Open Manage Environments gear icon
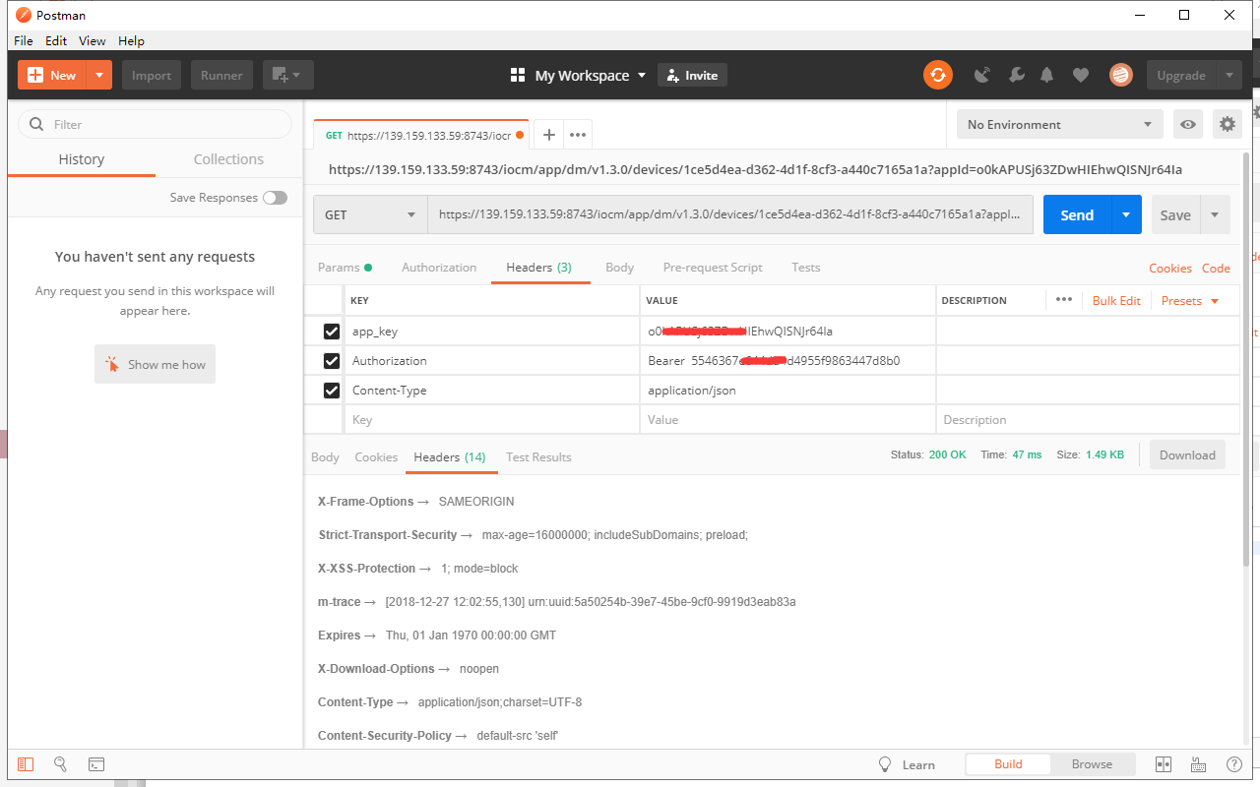The height and width of the screenshot is (787, 1260). [x=1227, y=124]
